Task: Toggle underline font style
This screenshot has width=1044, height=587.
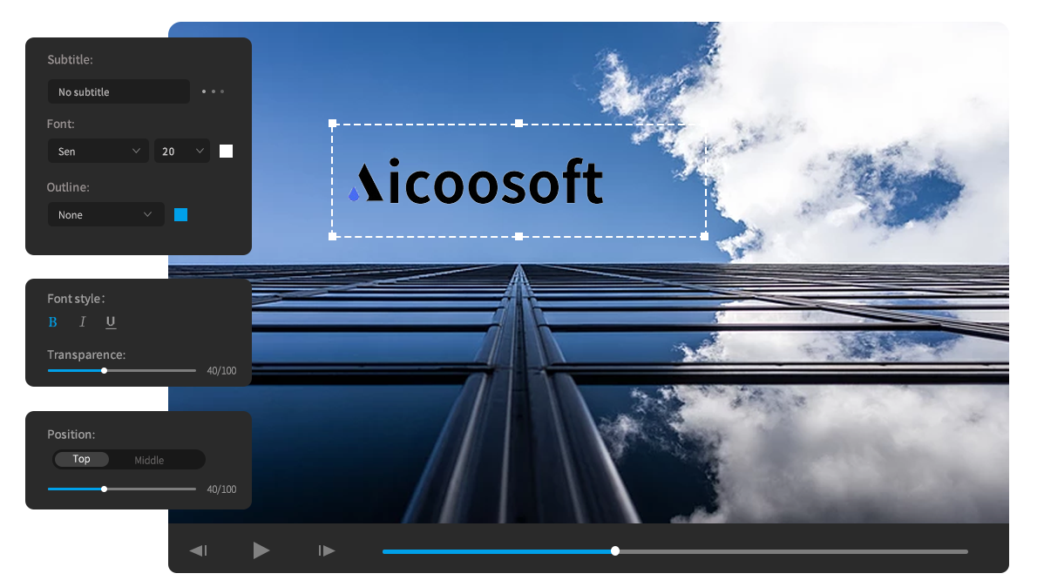Action: click(x=111, y=322)
